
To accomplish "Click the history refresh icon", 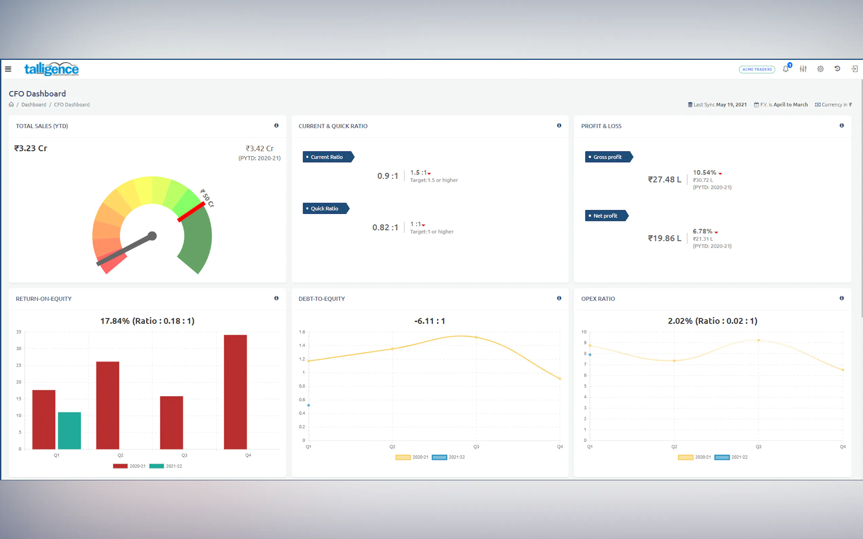I will 837,69.
